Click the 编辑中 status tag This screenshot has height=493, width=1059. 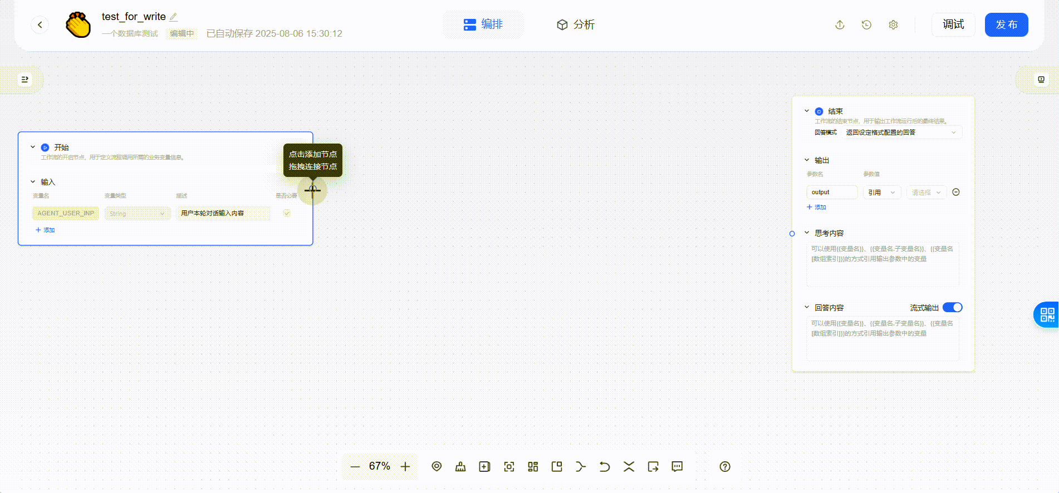pos(182,33)
